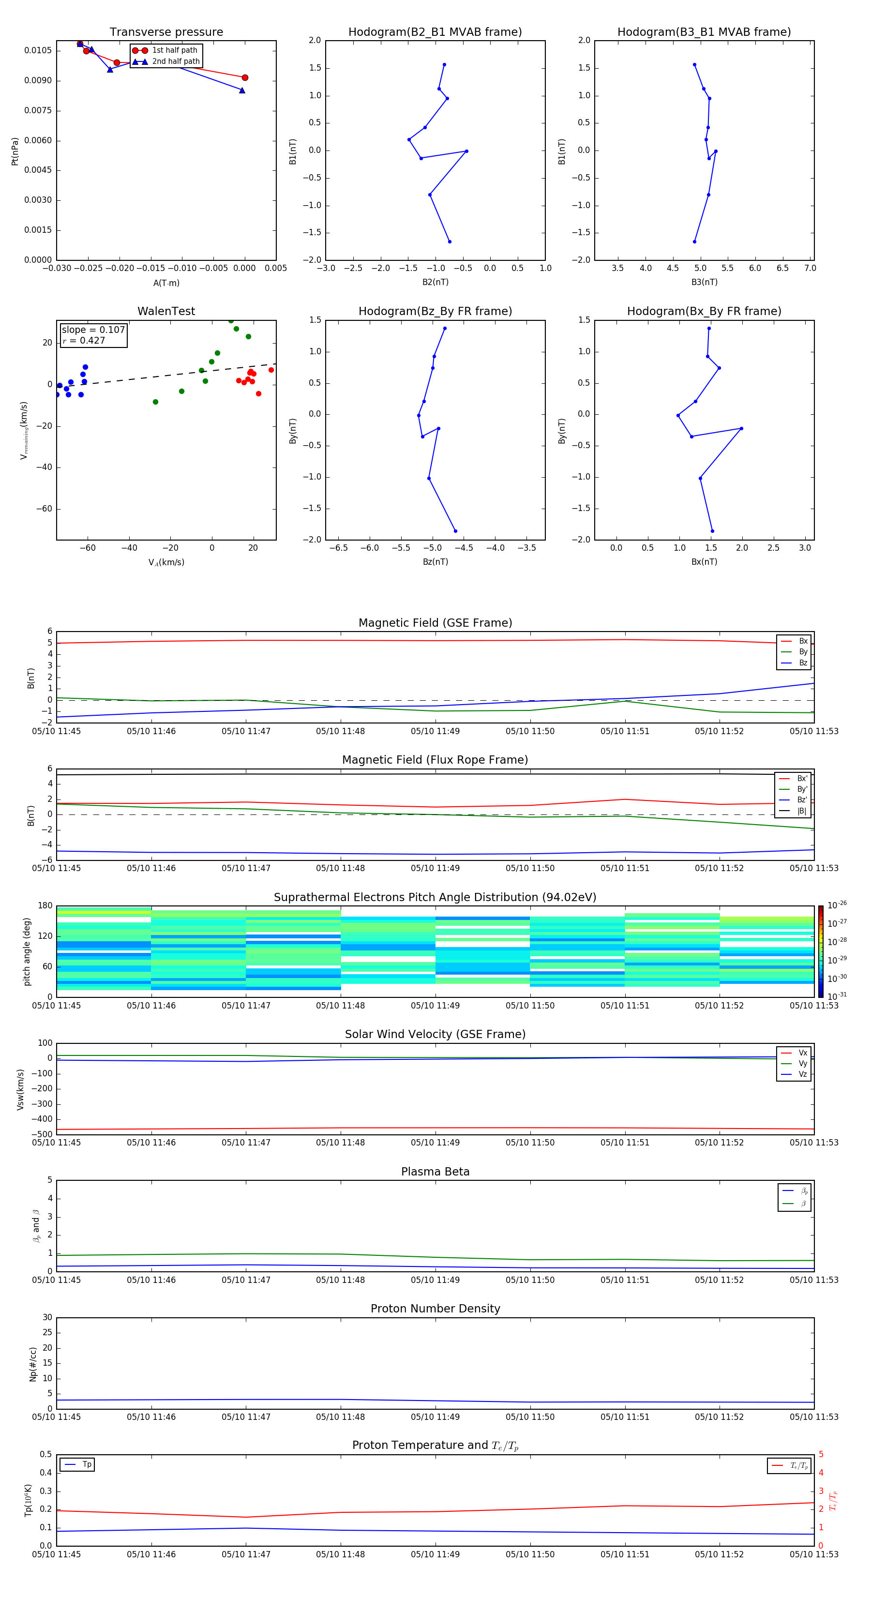The height and width of the screenshot is (1597, 871).
Task: Click the 'Proton Temperature and Te/Tp' title
Action: pos(435,1446)
